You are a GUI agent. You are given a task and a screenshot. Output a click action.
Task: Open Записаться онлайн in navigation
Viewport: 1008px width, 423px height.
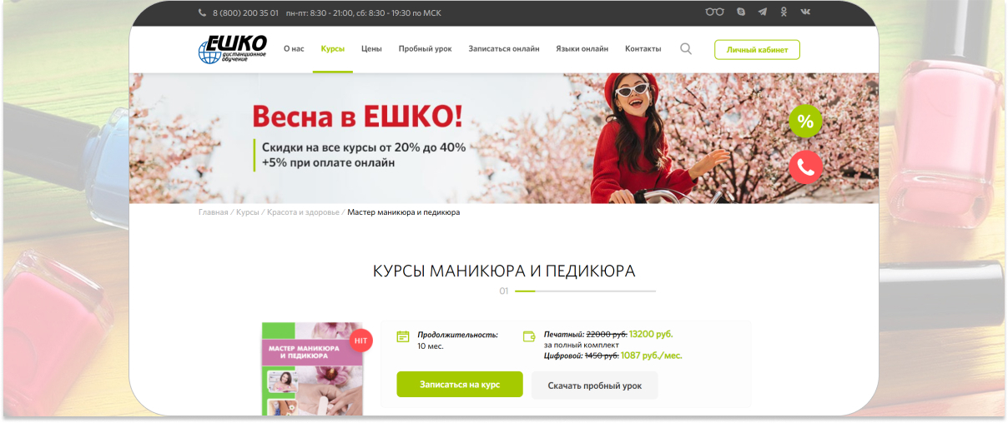[504, 49]
